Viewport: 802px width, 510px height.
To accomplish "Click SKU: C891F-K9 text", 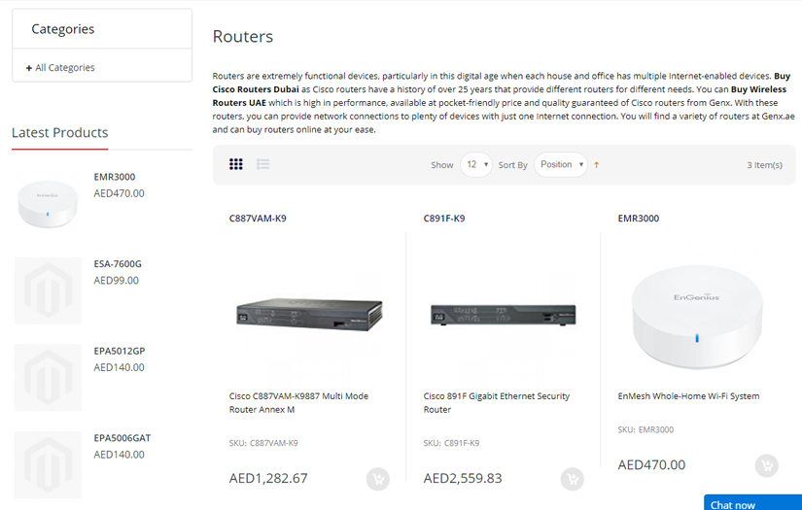I will tap(451, 443).
